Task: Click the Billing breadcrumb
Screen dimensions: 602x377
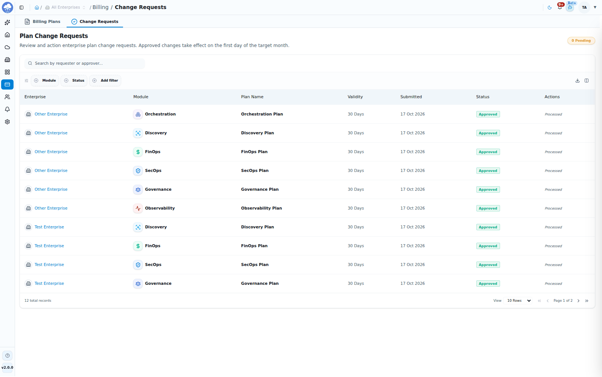Action: pyautogui.click(x=100, y=8)
